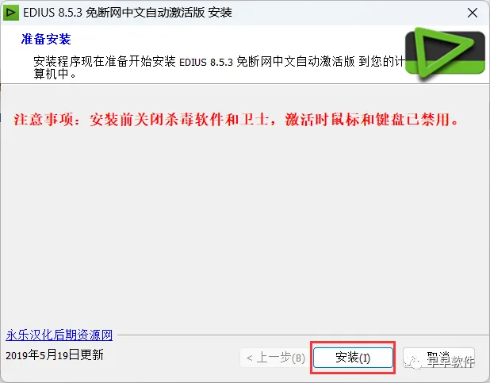Click the installer title bar text

[x=128, y=13]
